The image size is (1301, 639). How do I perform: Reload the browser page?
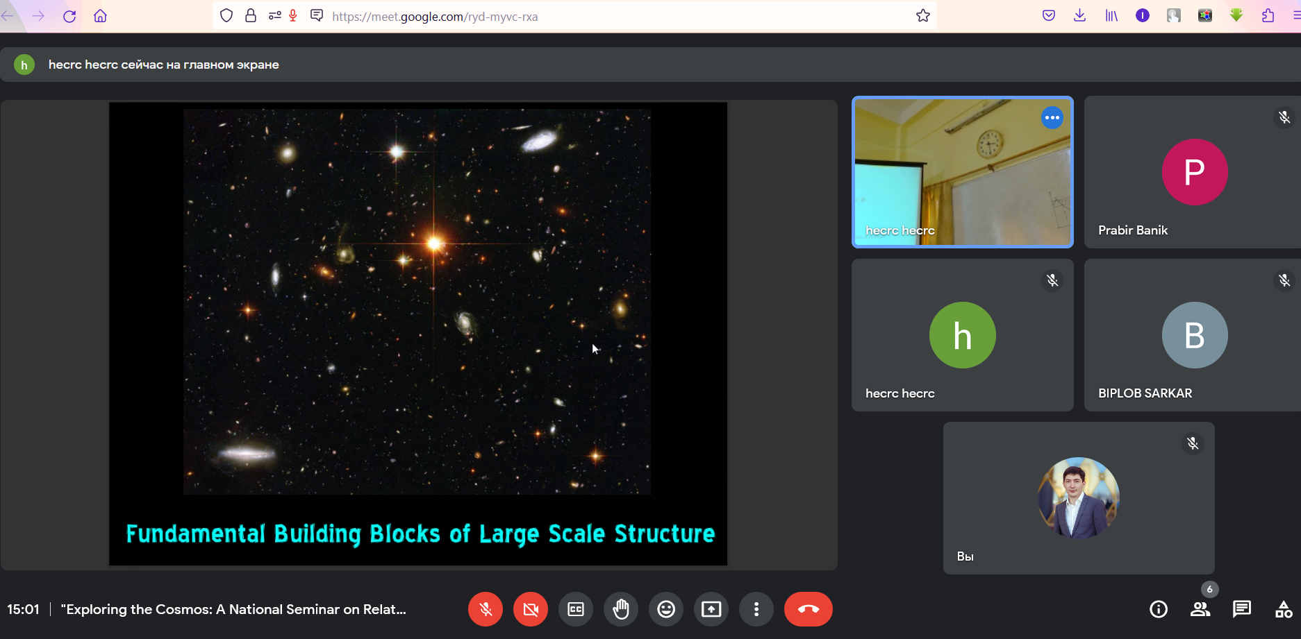(69, 16)
